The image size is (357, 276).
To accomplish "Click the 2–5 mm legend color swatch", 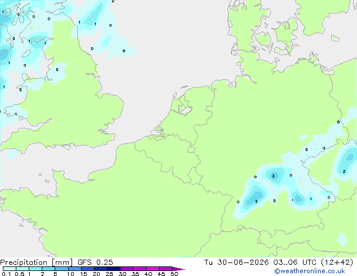I will point(48,269).
